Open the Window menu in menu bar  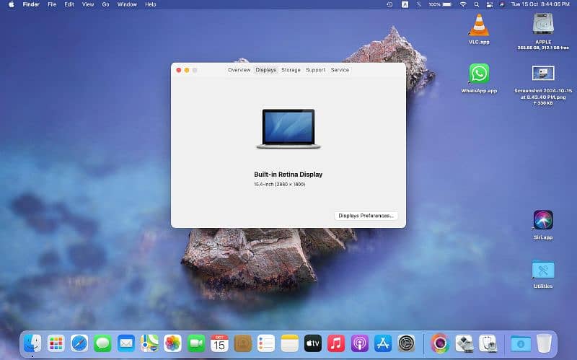point(127,4)
